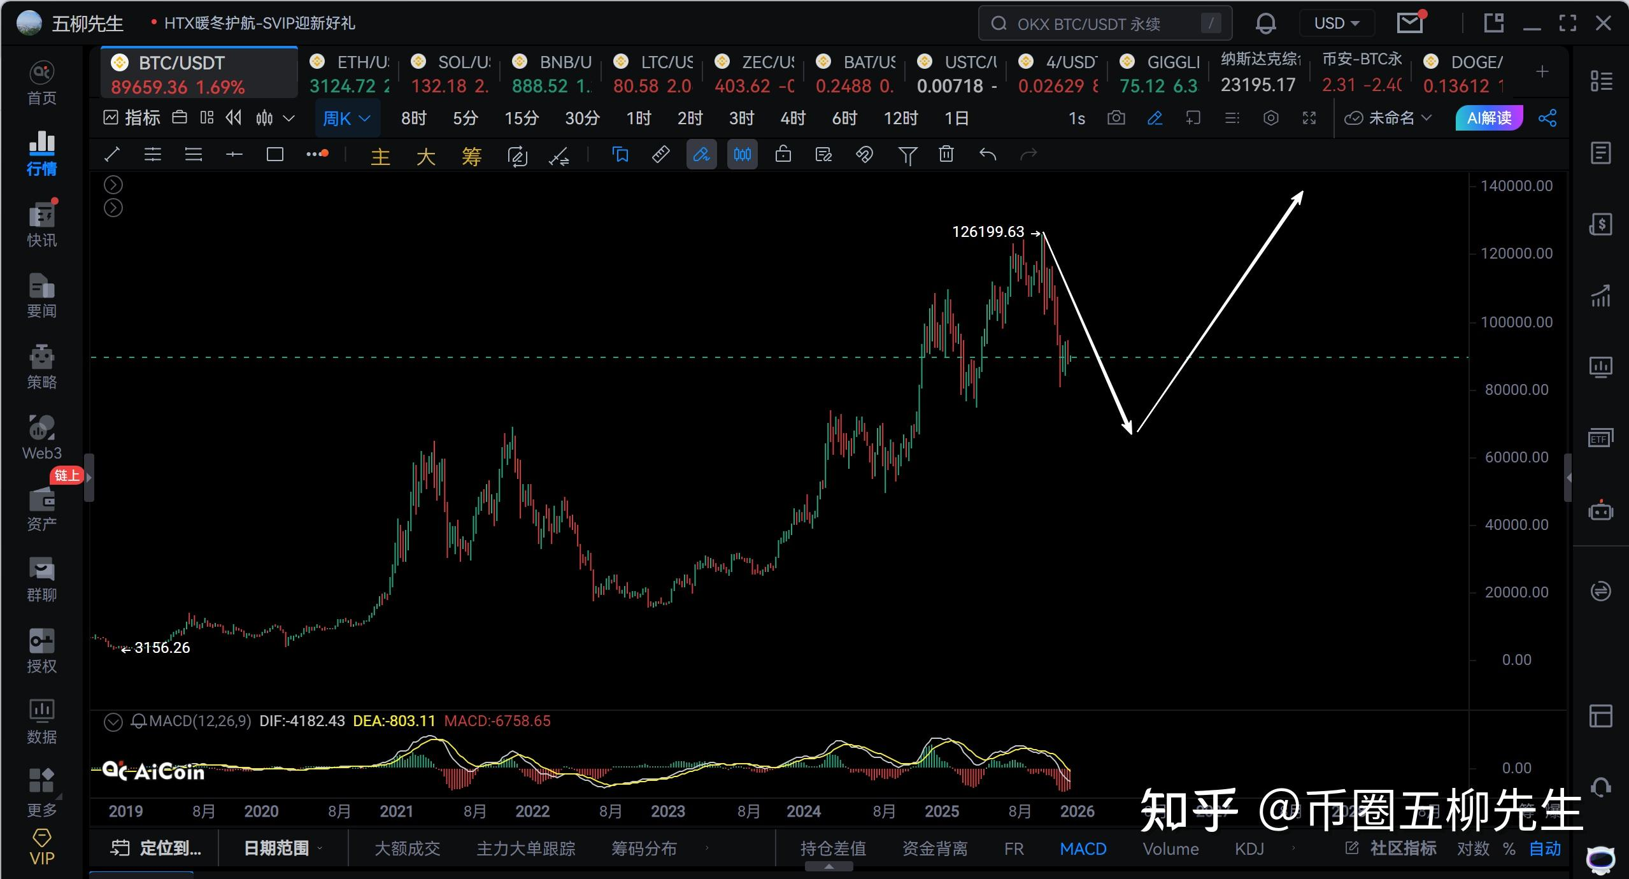Select the rectangle drawing tool

point(275,155)
